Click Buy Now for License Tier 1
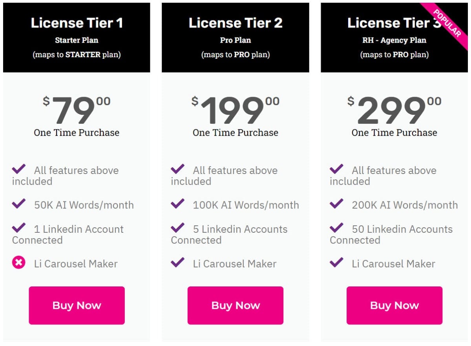The image size is (471, 346). click(x=77, y=305)
